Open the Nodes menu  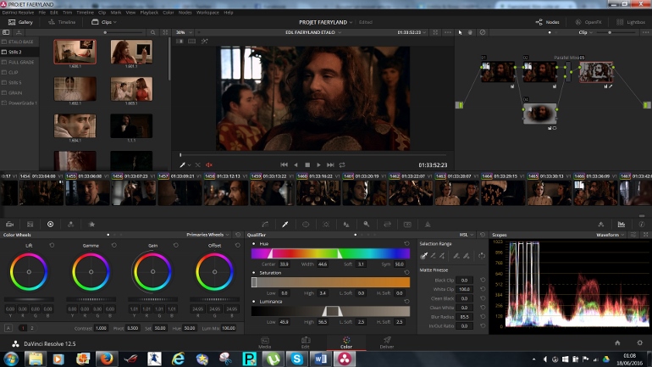tap(185, 13)
